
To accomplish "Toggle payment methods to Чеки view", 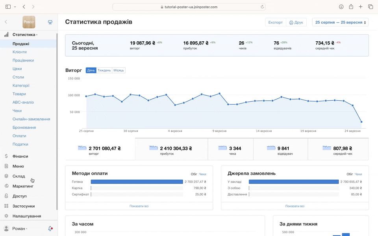I will click(x=202, y=174).
